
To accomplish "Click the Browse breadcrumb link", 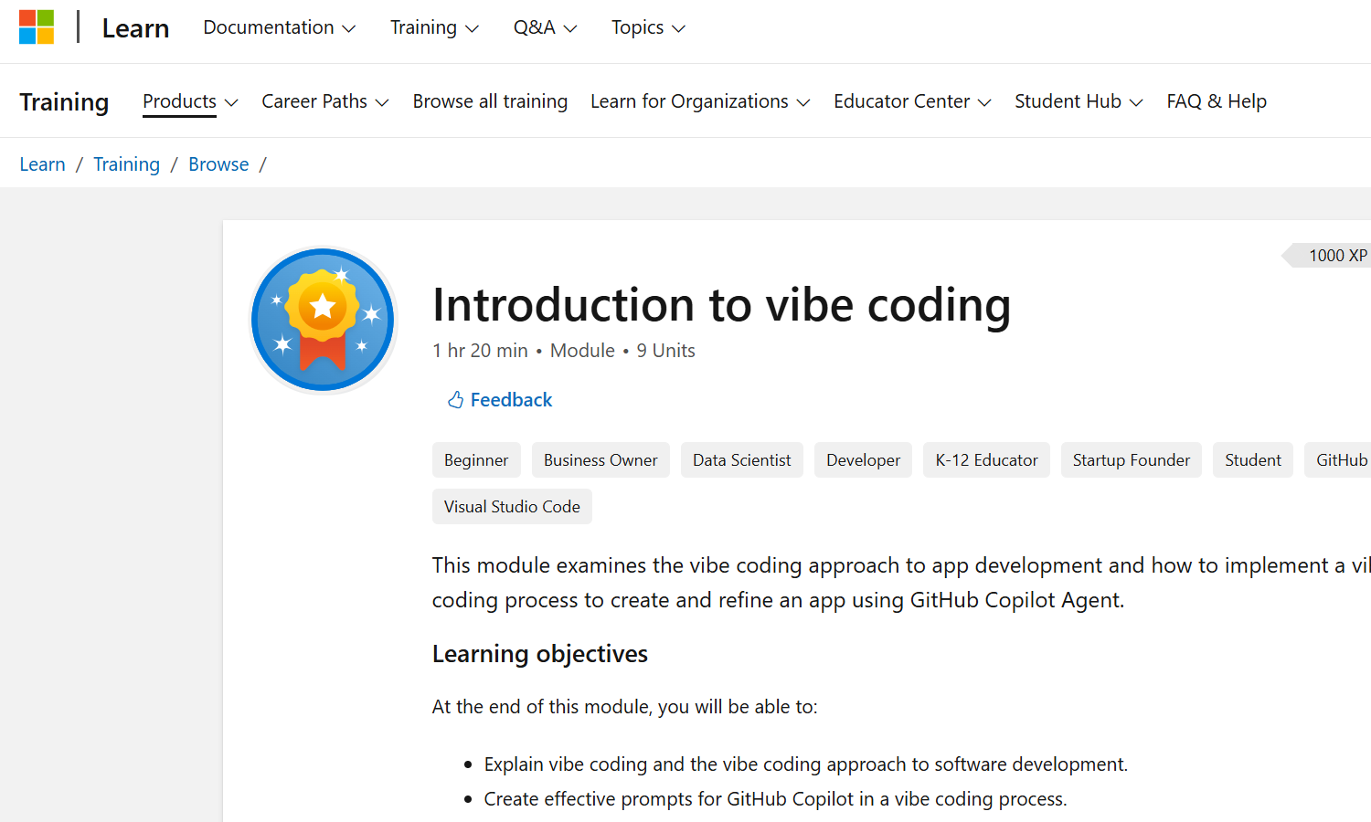I will tap(218, 164).
